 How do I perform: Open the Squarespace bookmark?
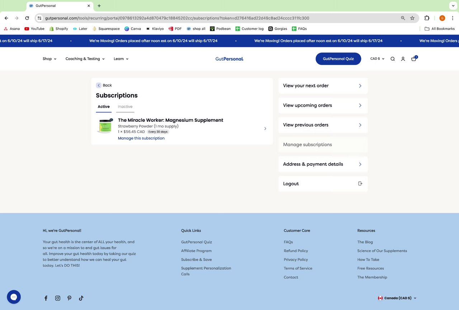[x=106, y=29]
